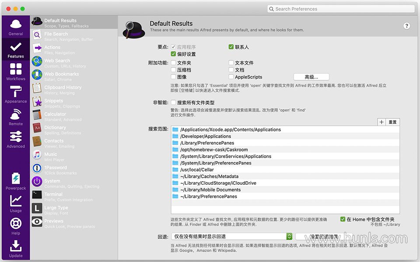Screen dimensions: 420x262
Task: Open Clipboard History feature
Action: (x=63, y=87)
